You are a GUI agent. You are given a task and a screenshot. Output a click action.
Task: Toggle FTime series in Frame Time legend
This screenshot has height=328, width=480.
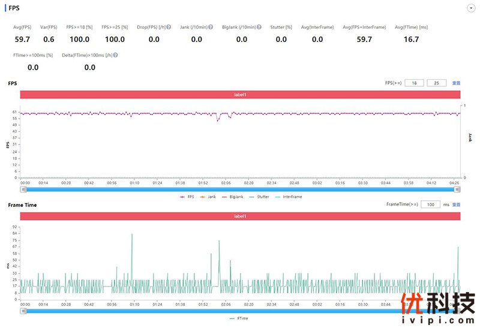[x=239, y=318]
